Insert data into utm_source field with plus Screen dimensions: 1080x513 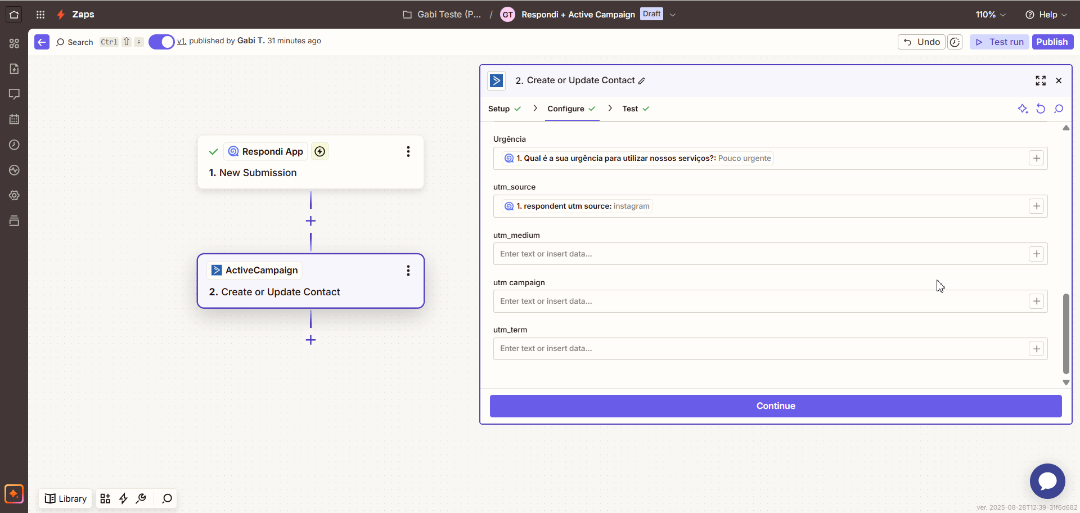click(x=1036, y=206)
